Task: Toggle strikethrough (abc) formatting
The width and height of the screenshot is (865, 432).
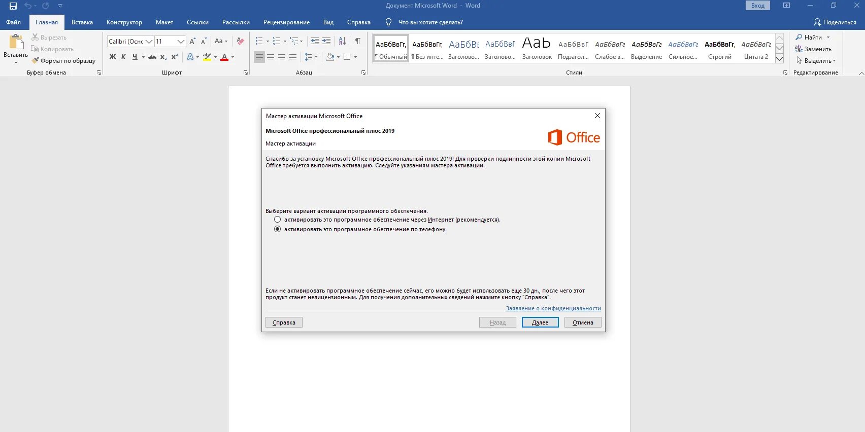Action: pyautogui.click(x=152, y=57)
